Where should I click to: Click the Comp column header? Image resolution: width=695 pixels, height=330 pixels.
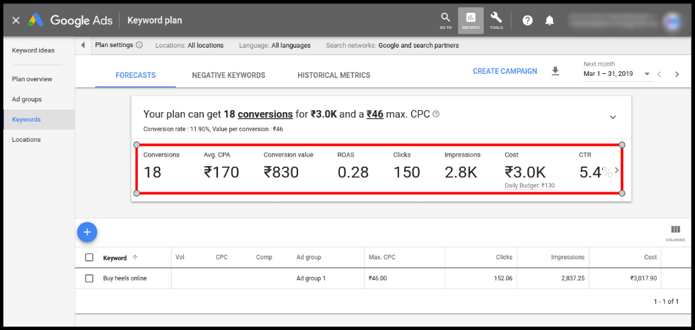coord(264,257)
